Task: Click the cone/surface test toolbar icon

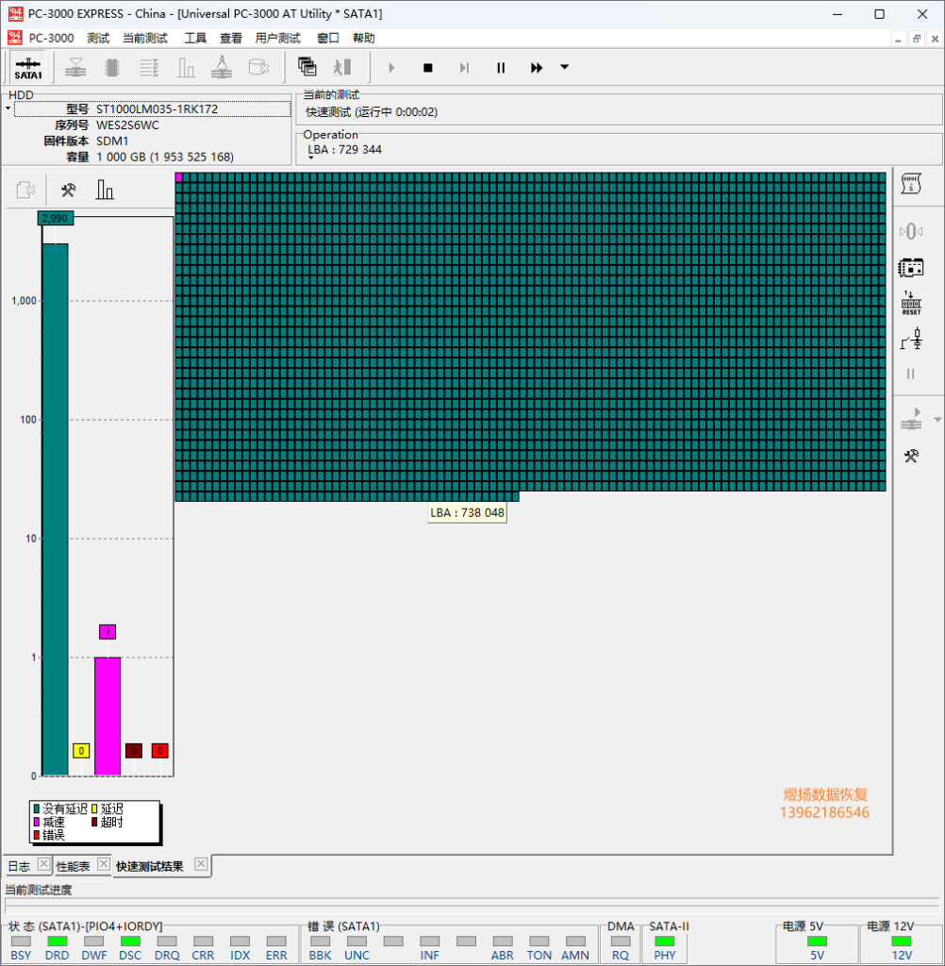Action: [222, 67]
